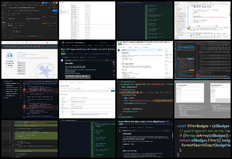Open the 'Added APIs for financial summary' pull request
Screen dimensions: 232x159
tap(143, 122)
